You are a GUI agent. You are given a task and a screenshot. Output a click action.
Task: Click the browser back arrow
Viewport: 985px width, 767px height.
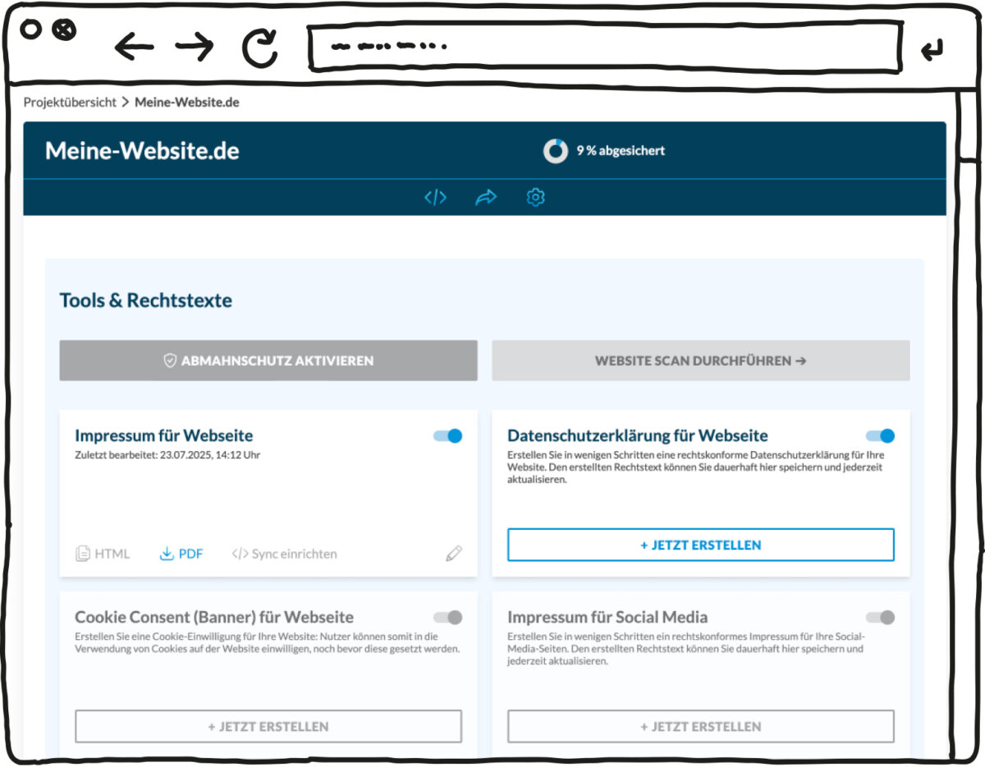click(134, 48)
